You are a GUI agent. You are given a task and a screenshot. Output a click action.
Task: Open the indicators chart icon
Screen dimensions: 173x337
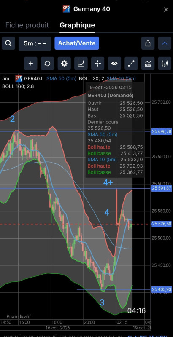pyautogui.click(x=148, y=64)
